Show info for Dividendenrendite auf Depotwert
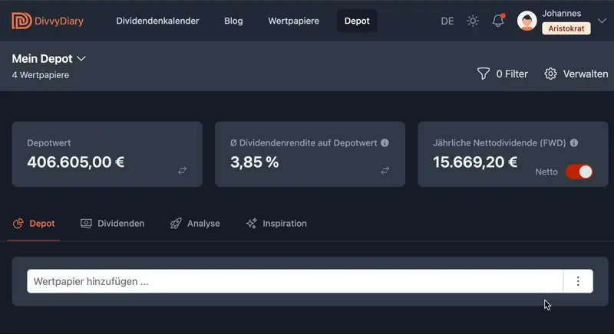Image resolution: width=614 pixels, height=334 pixels. 385,142
